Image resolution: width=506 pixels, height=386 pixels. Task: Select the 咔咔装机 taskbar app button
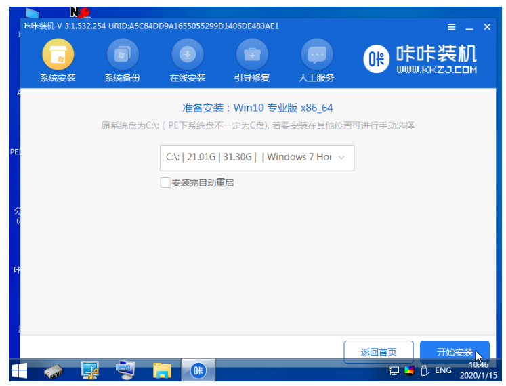point(198,370)
